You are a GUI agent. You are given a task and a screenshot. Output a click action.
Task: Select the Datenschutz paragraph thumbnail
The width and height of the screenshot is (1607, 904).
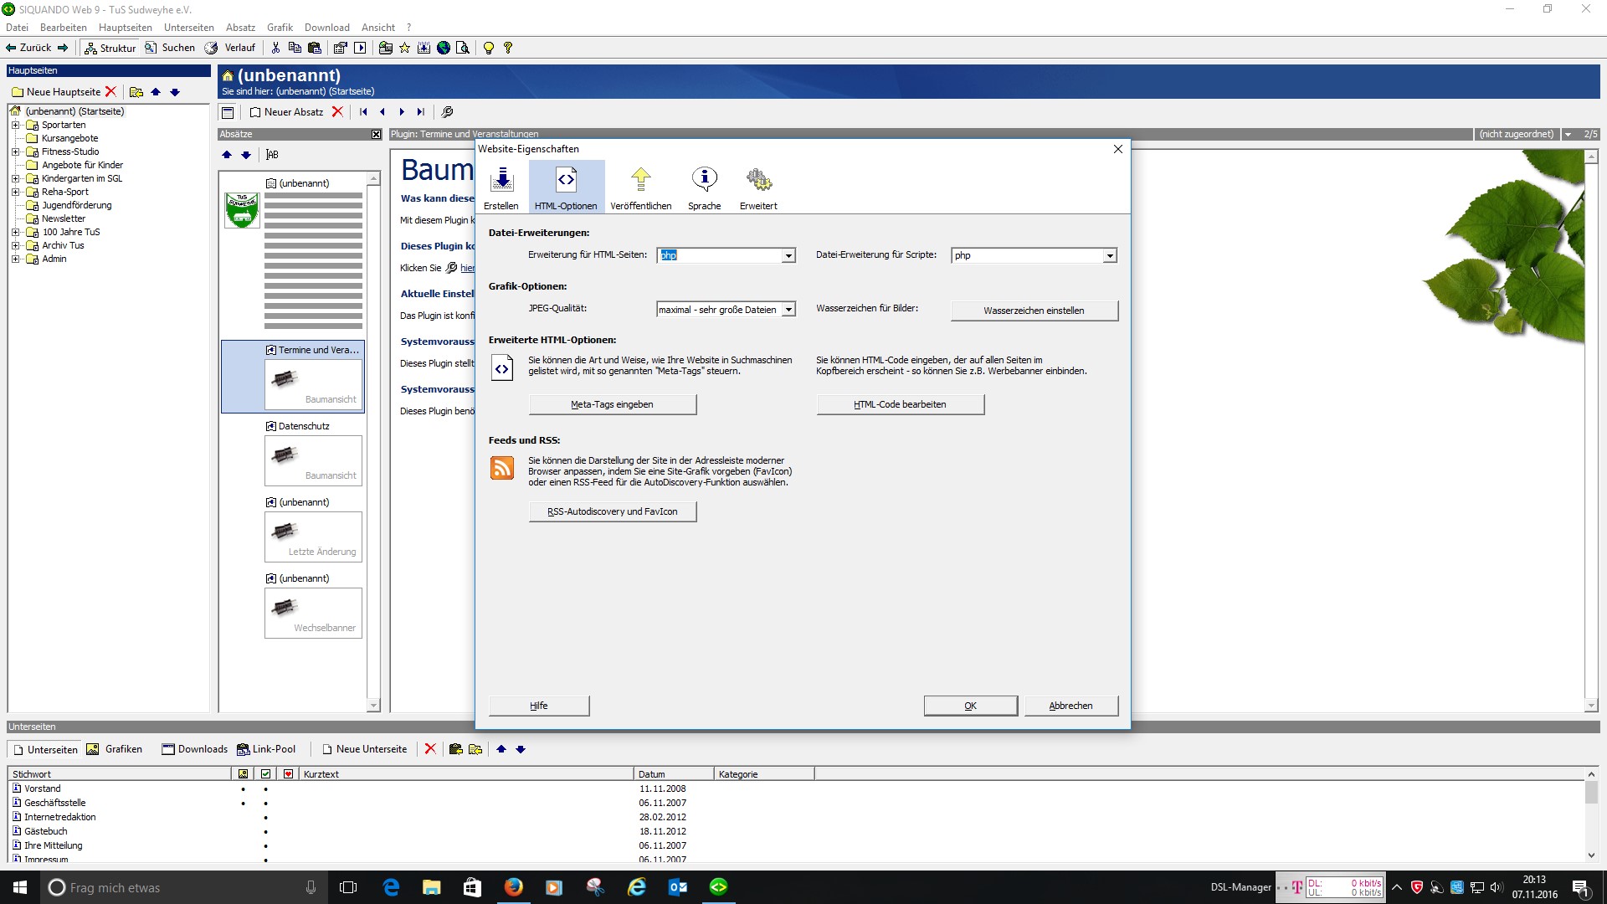(313, 459)
